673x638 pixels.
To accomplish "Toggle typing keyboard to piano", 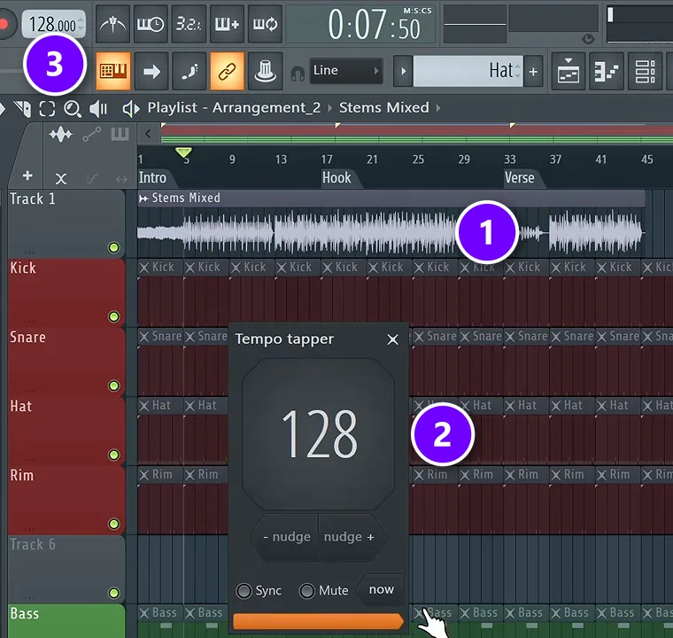I will click(x=112, y=71).
